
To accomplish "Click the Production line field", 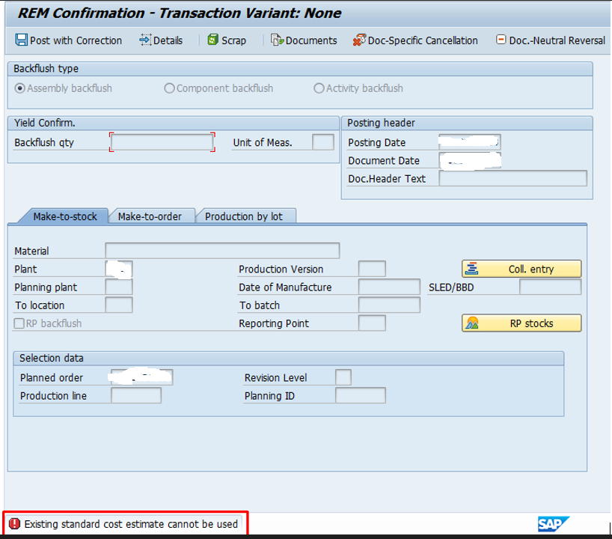I will pos(136,395).
